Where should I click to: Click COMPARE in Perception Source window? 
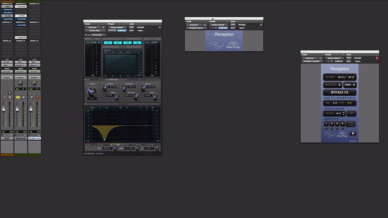pyautogui.click(x=223, y=28)
